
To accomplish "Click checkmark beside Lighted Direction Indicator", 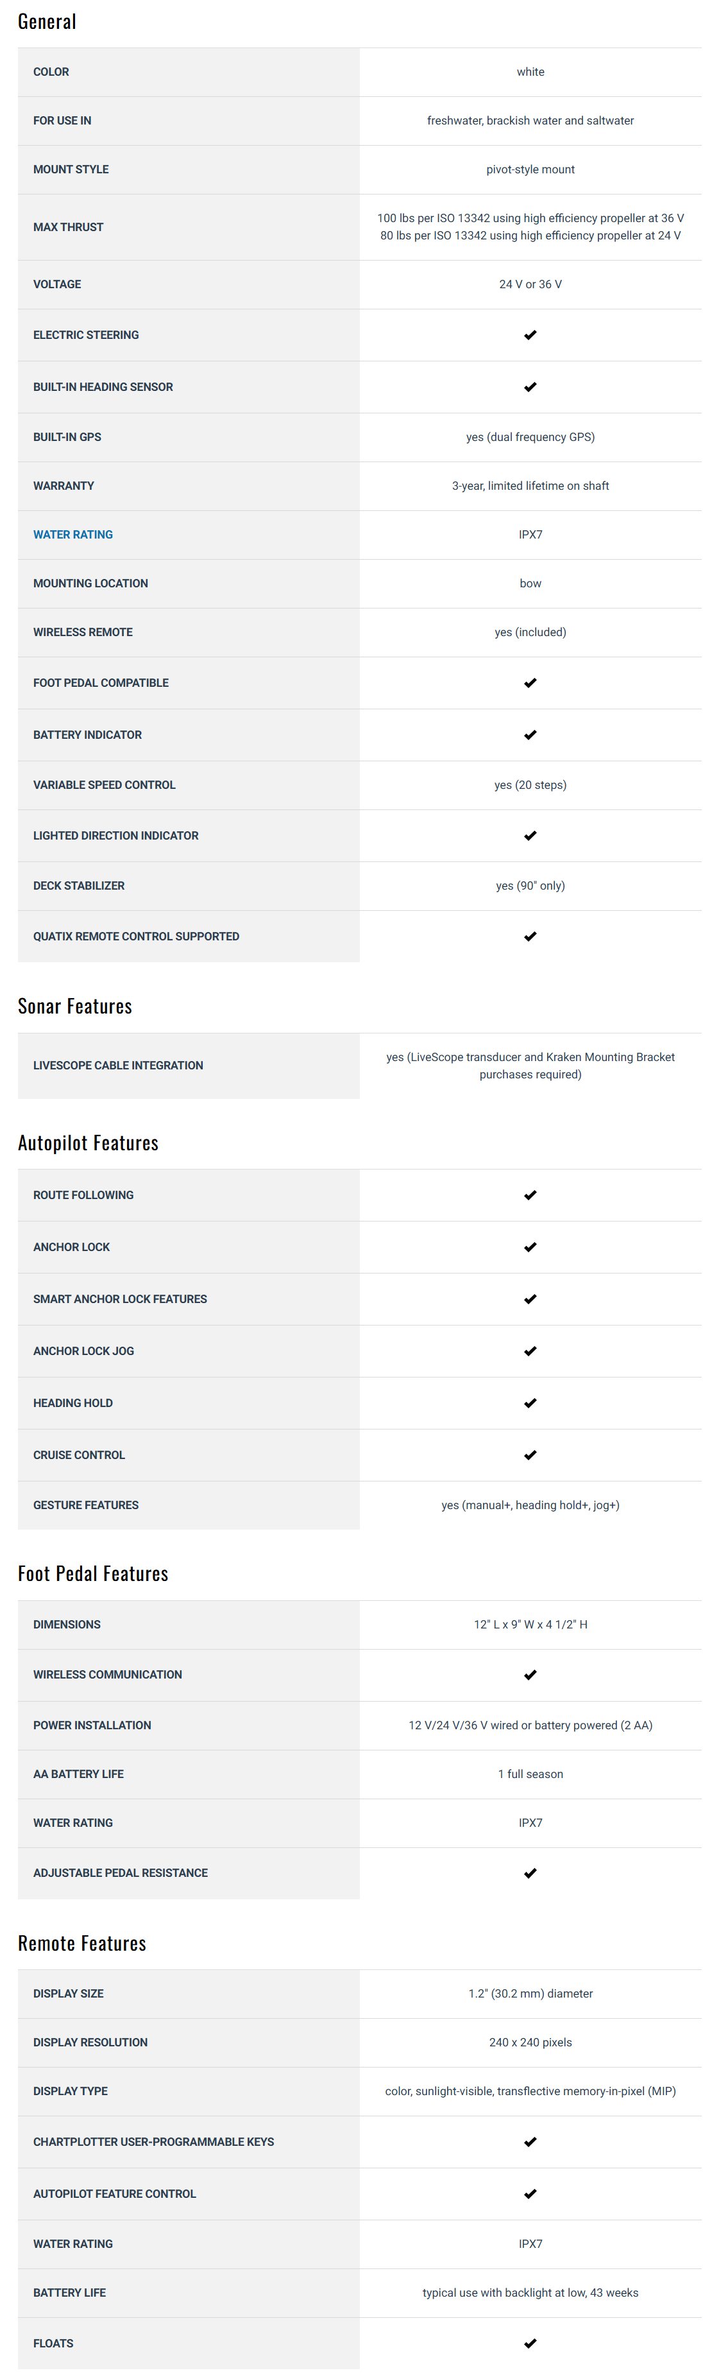I will pos(530,836).
